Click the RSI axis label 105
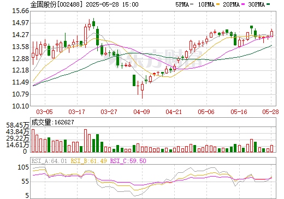The image size is (284, 199). coord(23,167)
